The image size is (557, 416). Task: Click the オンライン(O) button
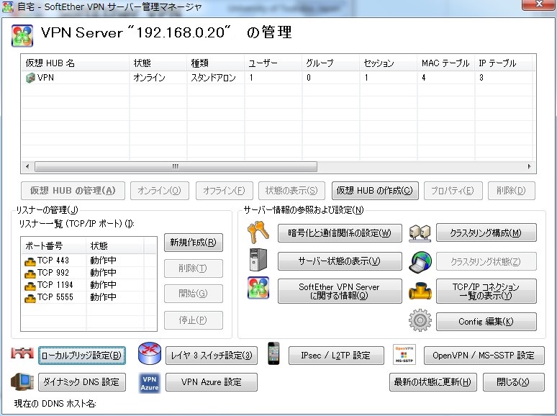160,191
